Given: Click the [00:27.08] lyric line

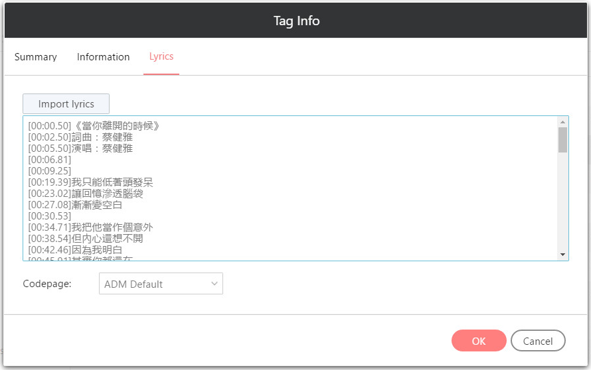Looking at the screenshot, I should tap(75, 205).
